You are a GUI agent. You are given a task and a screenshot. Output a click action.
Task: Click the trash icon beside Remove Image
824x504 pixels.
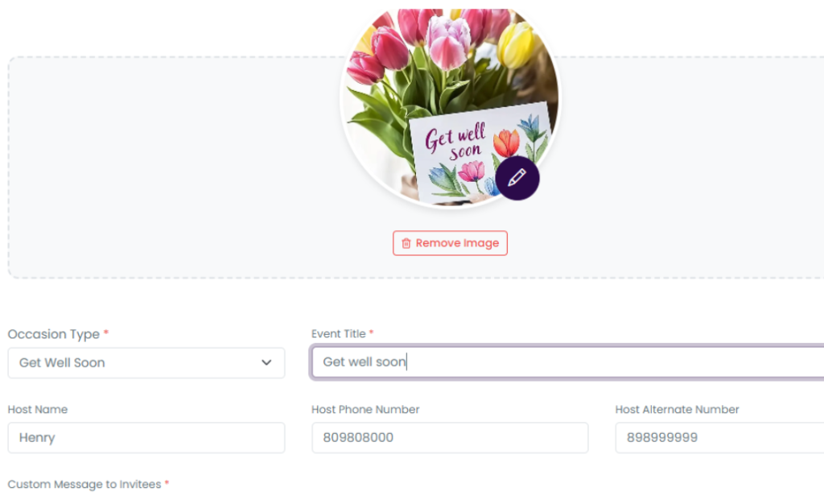(406, 243)
